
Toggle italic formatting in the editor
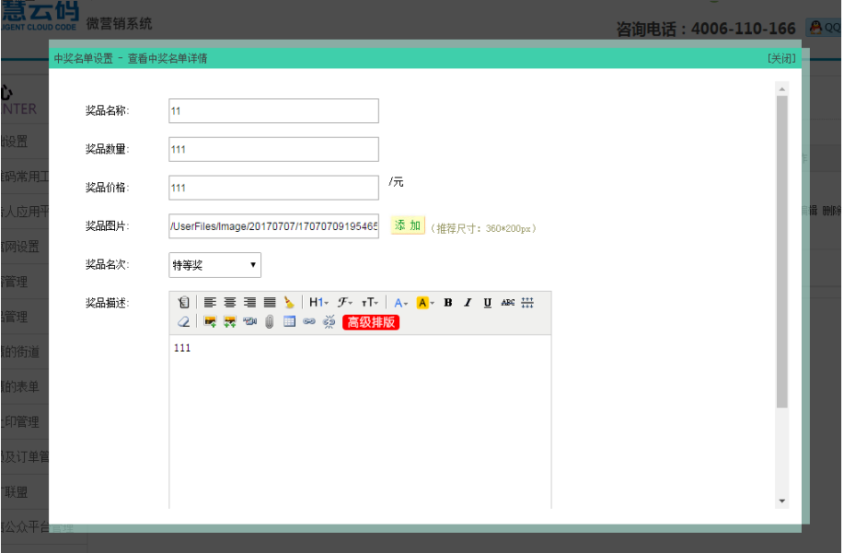[468, 302]
